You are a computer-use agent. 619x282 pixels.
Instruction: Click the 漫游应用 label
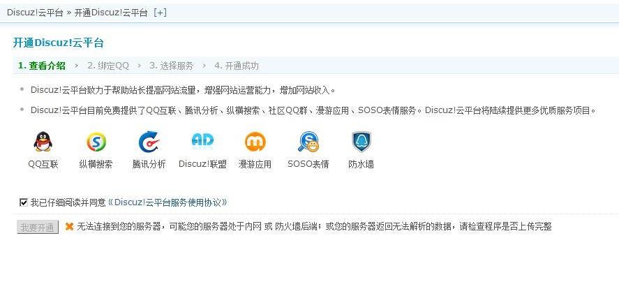(255, 164)
